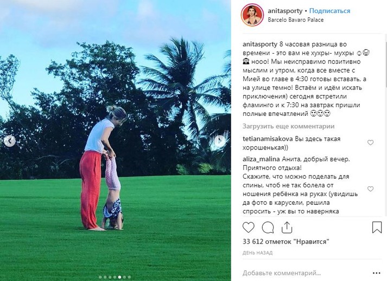The width and height of the screenshot is (387, 281).
Task: Open the aliza_malina commenter profile
Action: (261, 159)
